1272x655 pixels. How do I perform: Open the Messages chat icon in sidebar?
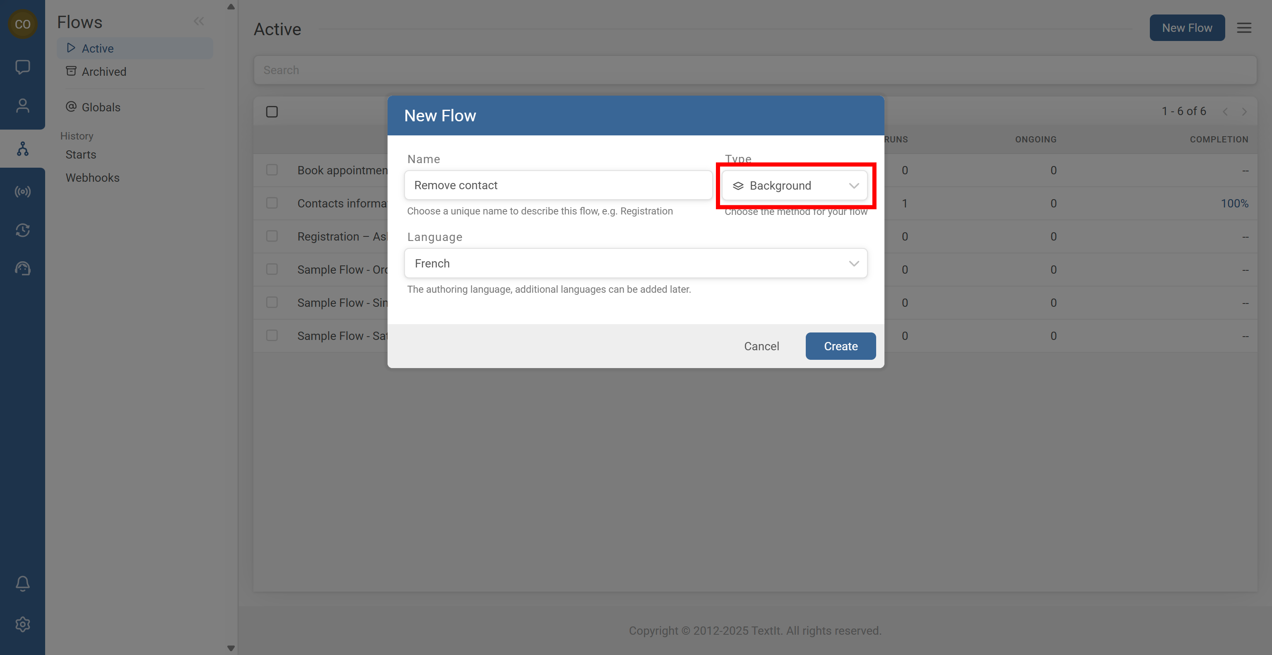tap(22, 67)
